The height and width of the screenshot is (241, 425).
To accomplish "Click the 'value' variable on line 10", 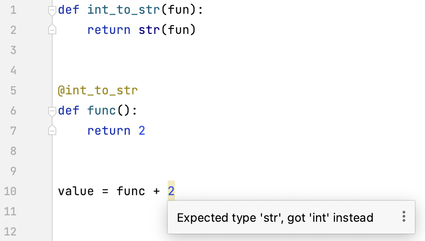I will point(76,191).
